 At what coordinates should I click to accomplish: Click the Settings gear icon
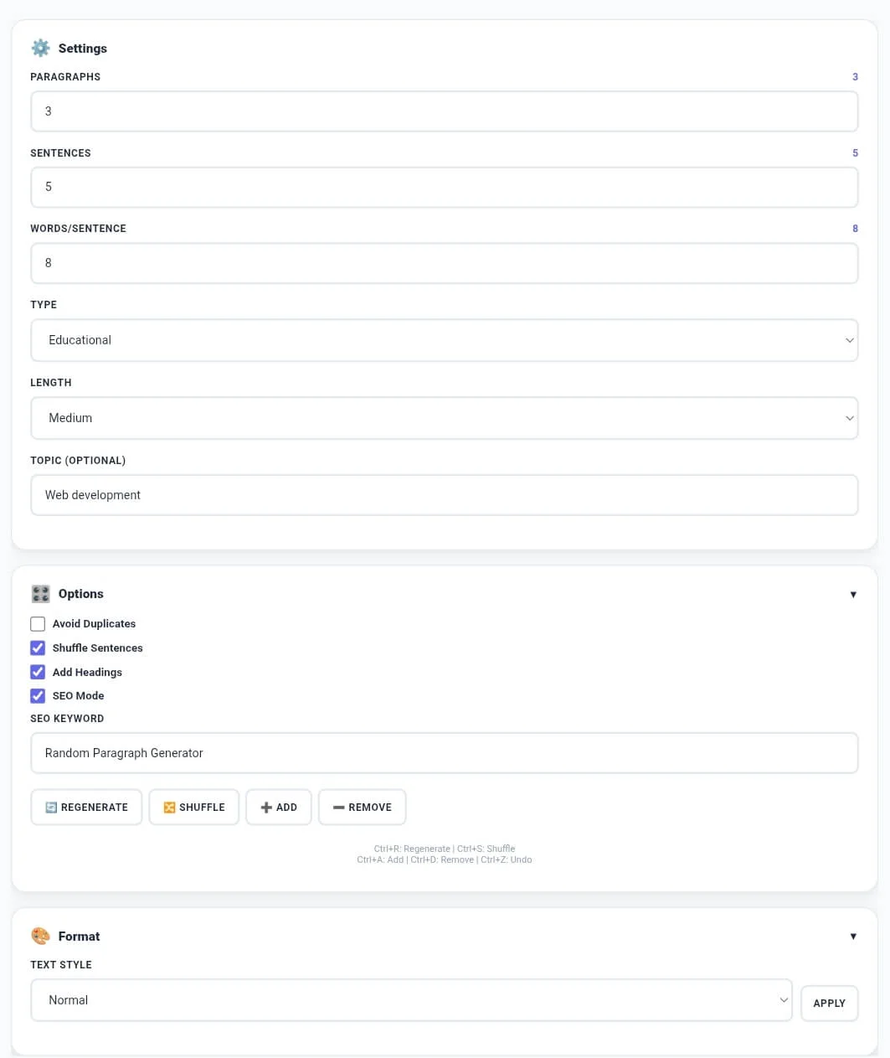[x=40, y=48]
